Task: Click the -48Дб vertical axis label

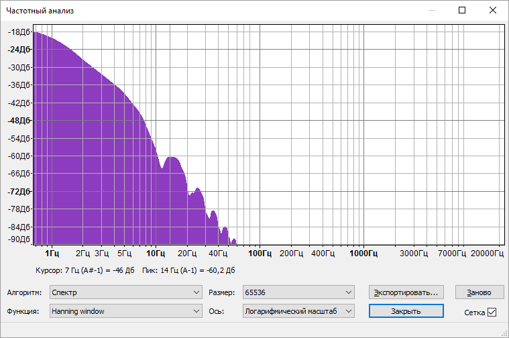Action: [x=19, y=121]
